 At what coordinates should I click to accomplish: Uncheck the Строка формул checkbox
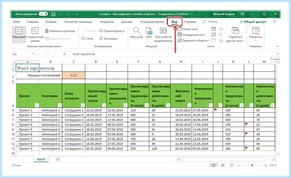tap(101, 31)
